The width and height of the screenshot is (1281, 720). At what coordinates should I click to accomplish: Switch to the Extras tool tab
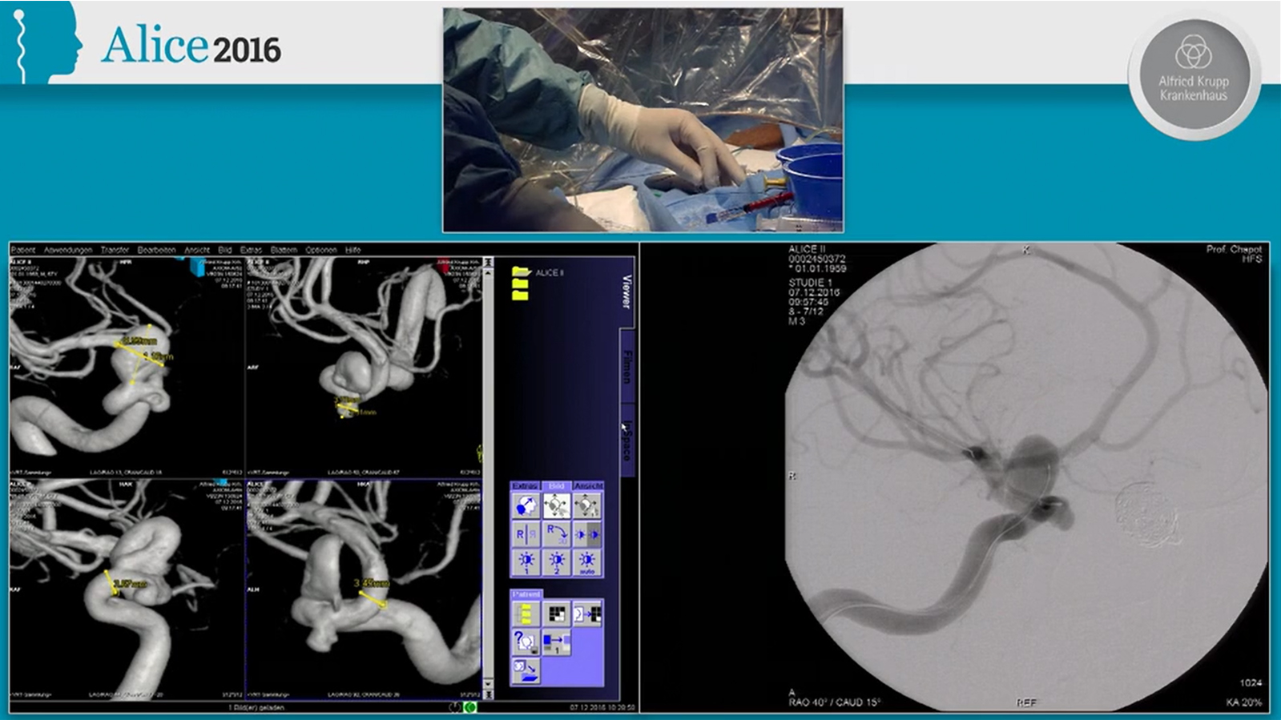[x=525, y=486]
